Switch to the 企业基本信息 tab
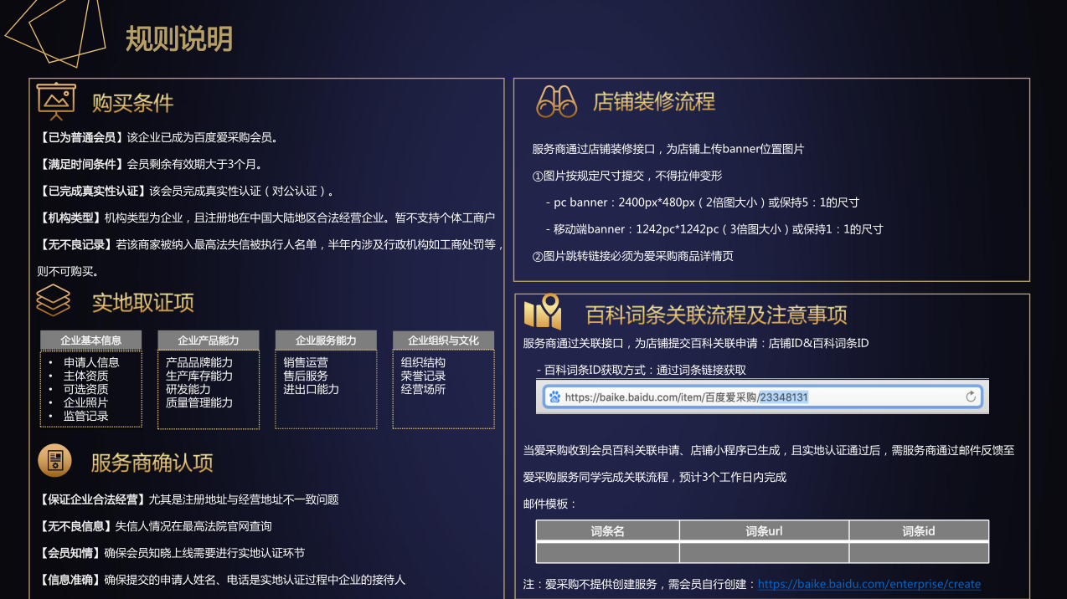The height and width of the screenshot is (599, 1067). point(90,340)
